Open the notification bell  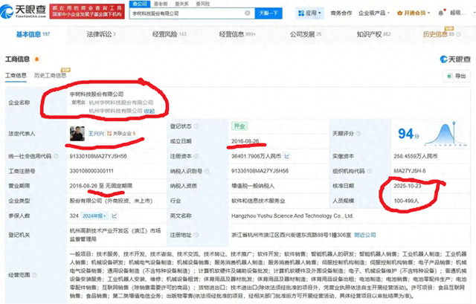pyautogui.click(x=441, y=13)
